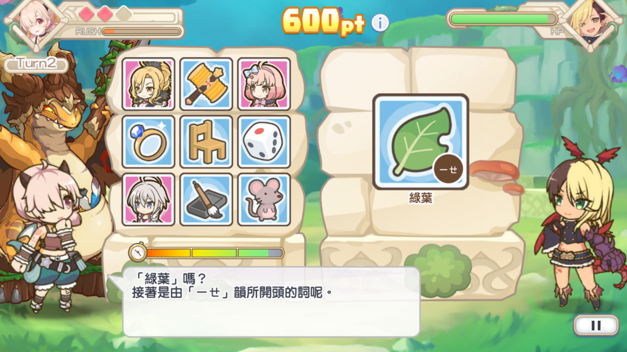Tap the stopwatch icon on timer
The image size is (627, 352).
(138, 252)
